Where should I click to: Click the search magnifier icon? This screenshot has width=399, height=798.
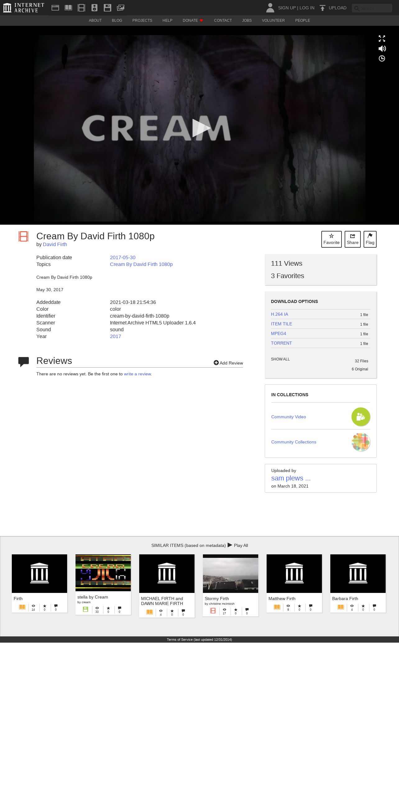pos(357,8)
